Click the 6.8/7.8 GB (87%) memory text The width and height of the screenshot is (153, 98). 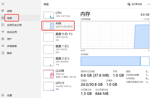coord(64,27)
